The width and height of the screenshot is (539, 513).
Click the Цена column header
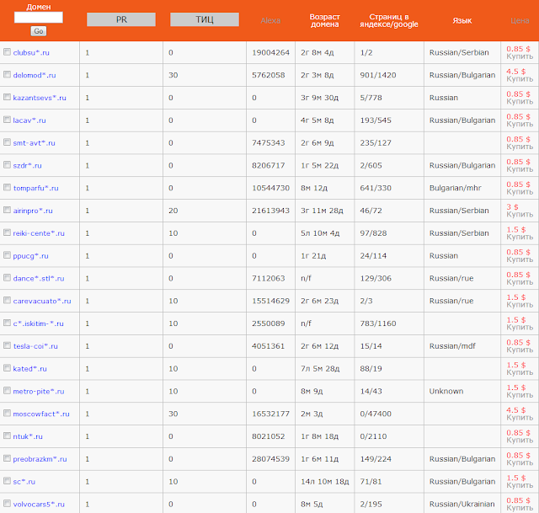520,20
